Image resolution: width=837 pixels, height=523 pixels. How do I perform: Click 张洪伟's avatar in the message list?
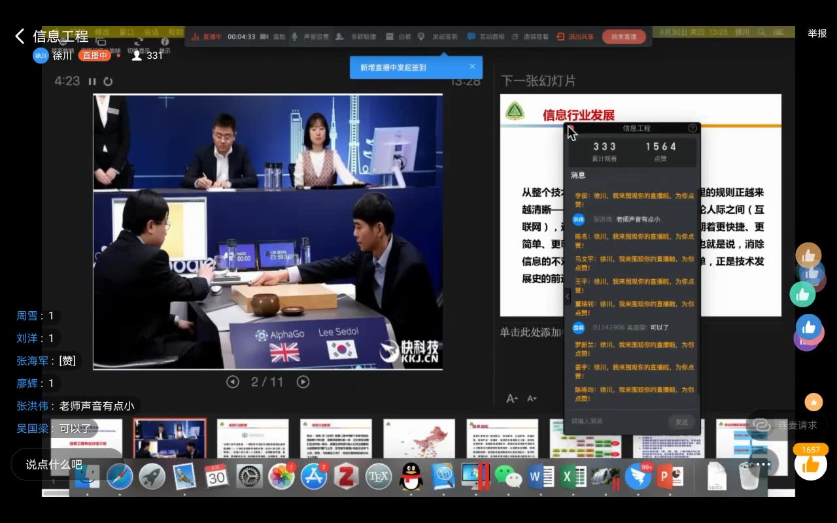[579, 220]
